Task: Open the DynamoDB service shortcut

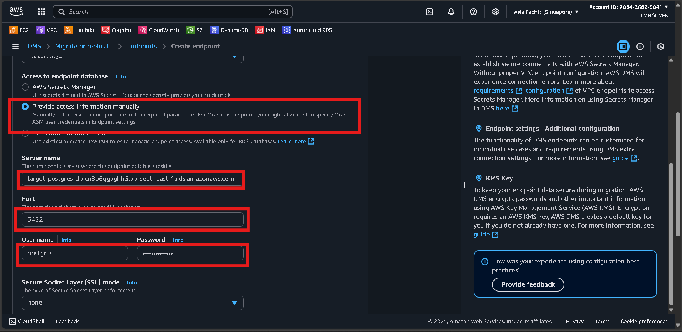Action: click(229, 30)
